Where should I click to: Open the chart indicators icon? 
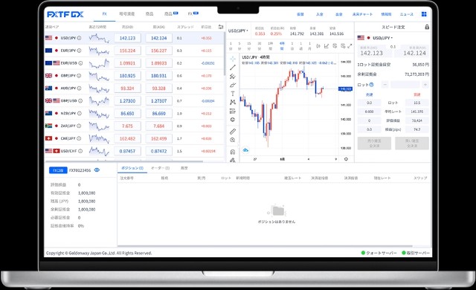327,46
